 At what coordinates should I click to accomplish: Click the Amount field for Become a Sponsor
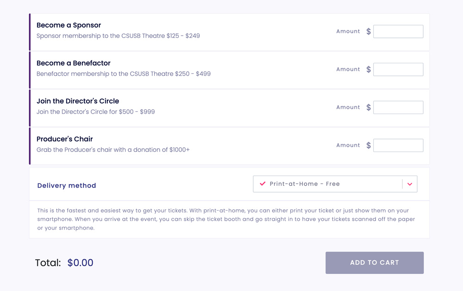398,31
